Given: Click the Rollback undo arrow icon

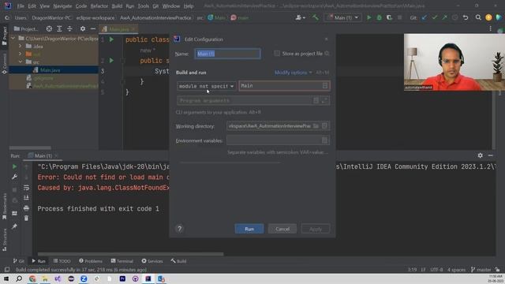Looking at the screenshot, I should point(466,17).
